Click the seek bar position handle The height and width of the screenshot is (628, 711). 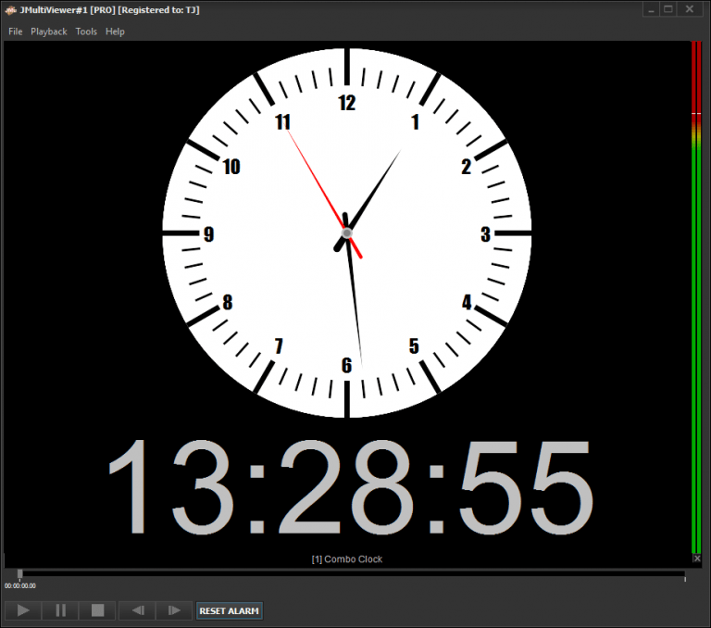[x=20, y=574]
